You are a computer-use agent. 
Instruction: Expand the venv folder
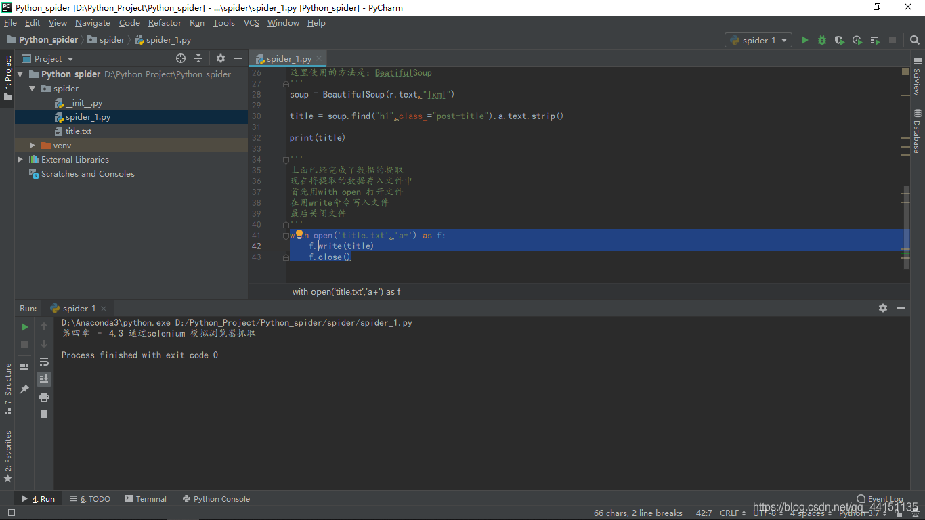click(x=33, y=146)
